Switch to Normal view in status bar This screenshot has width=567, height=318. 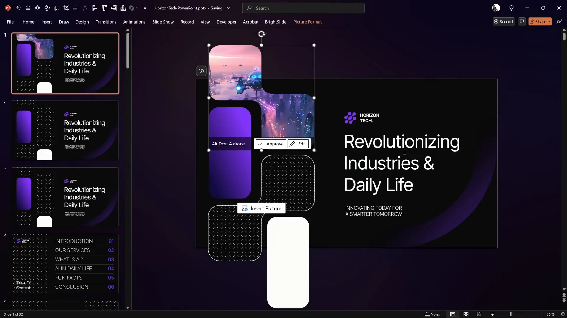coord(452,314)
